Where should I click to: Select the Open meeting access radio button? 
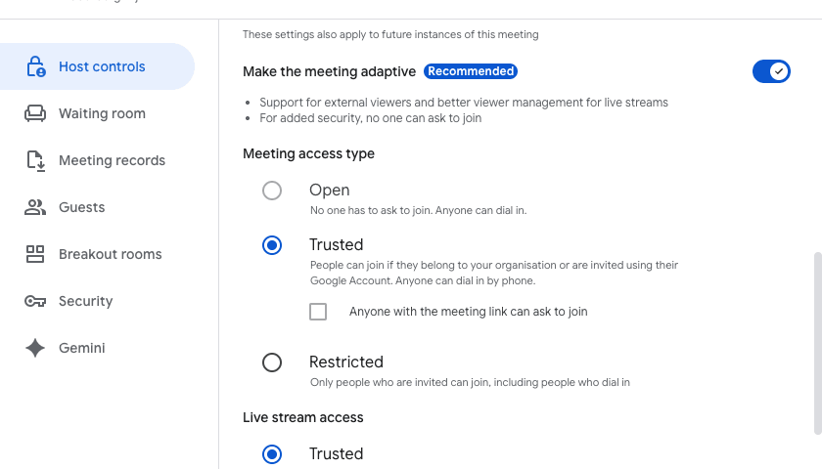click(272, 191)
